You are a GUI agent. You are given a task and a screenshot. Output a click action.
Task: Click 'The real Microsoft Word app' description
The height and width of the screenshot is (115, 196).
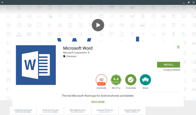tap(98, 96)
